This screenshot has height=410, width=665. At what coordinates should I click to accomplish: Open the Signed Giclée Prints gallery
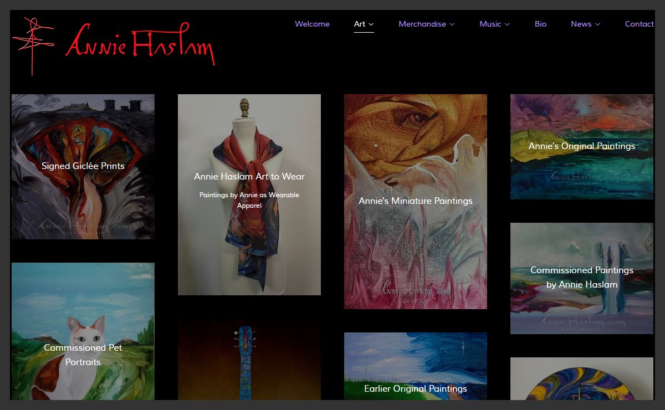click(x=83, y=166)
